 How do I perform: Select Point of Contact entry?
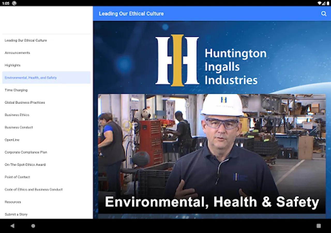(x=17, y=177)
